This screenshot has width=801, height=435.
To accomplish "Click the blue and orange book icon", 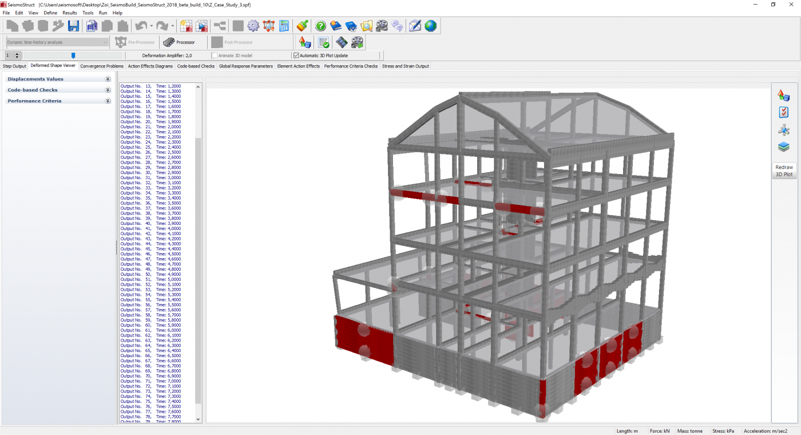I will click(336, 26).
